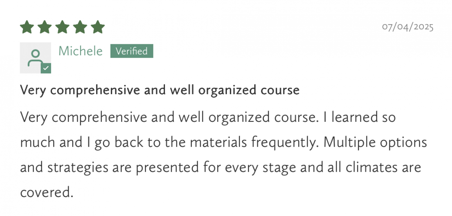The width and height of the screenshot is (452, 216).
Task: Click 'Multiple options' in review body
Action: click(x=375, y=142)
